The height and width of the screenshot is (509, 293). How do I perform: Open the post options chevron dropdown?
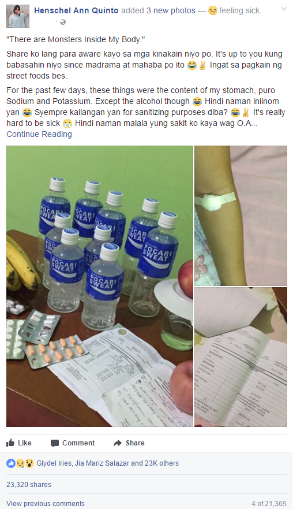click(x=284, y=9)
